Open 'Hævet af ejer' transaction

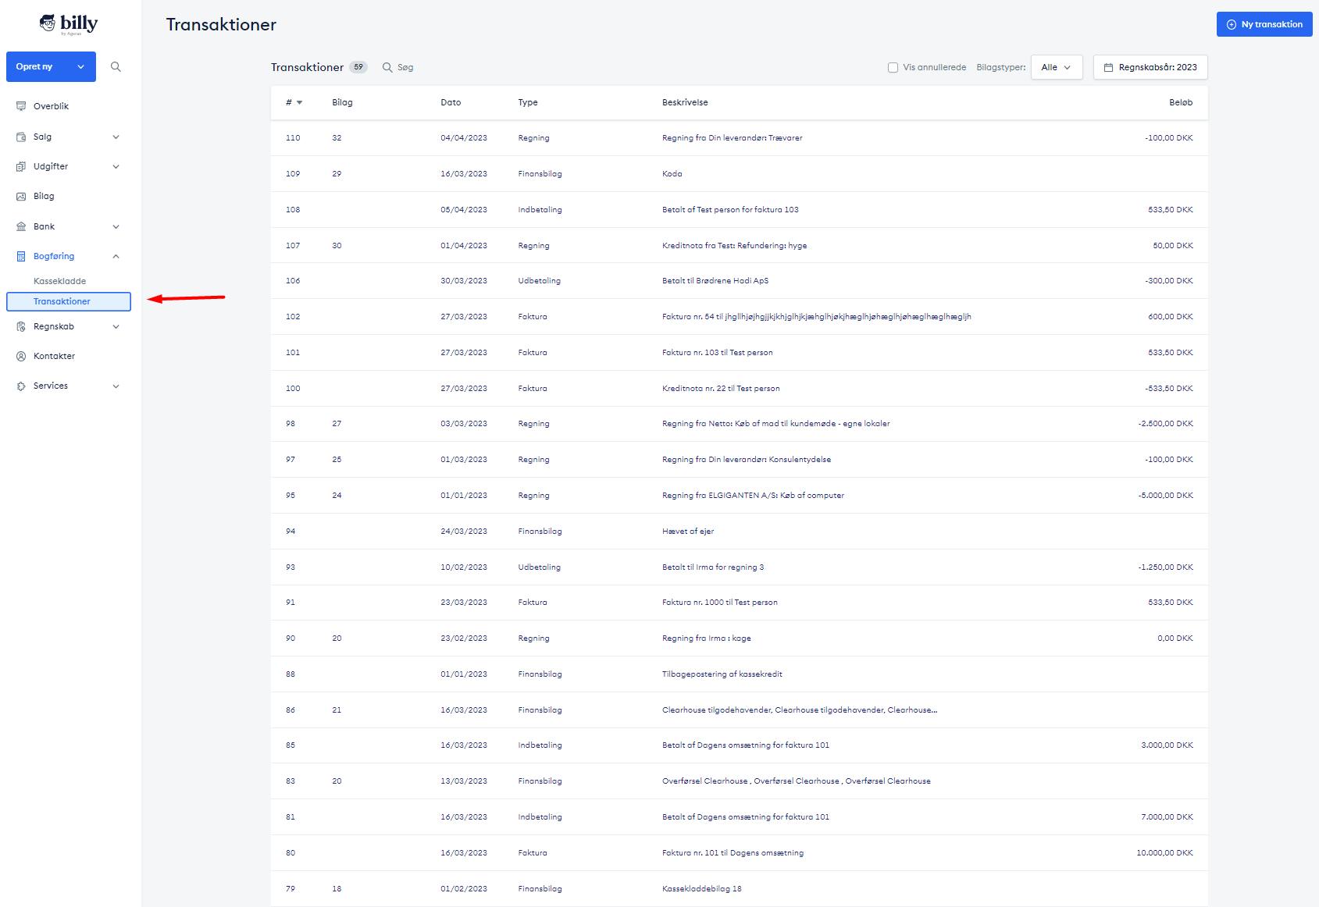tap(739, 532)
